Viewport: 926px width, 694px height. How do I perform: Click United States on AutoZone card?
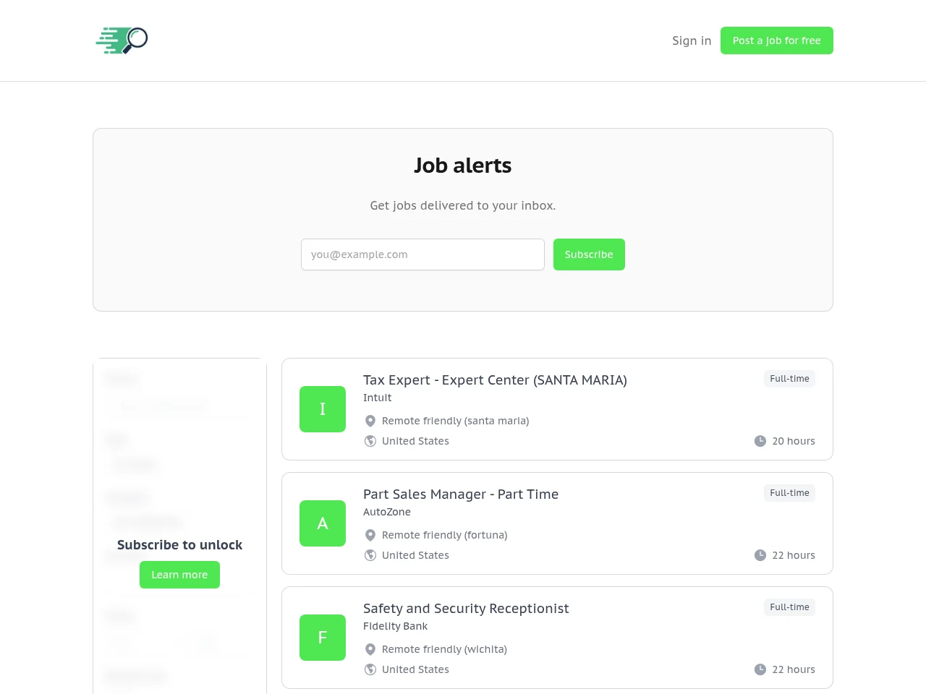[x=415, y=555]
